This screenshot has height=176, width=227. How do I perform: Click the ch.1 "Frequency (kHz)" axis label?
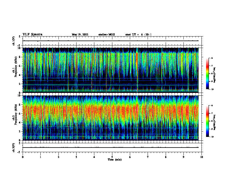tap(16, 67)
